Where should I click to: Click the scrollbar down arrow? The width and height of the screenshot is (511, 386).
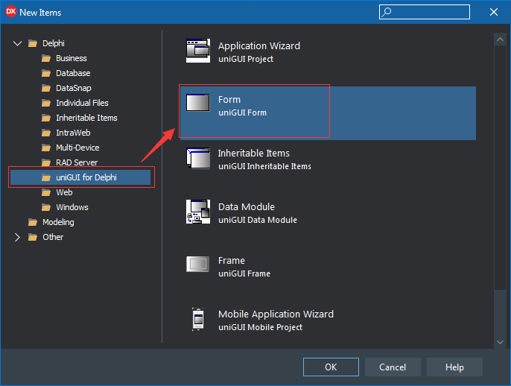500,342
